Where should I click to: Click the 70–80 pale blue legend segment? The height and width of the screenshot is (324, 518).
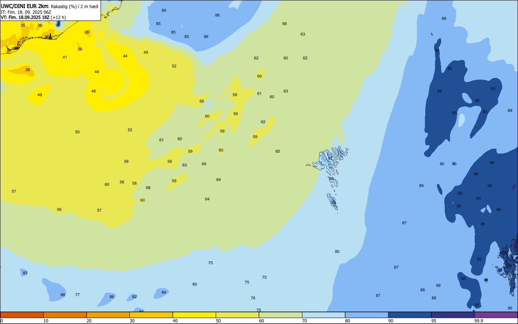click(x=323, y=315)
